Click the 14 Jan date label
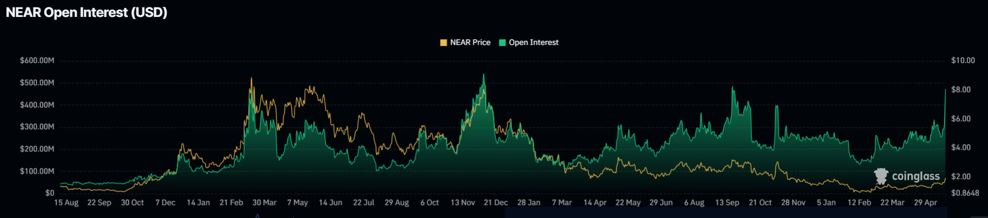The height and width of the screenshot is (218, 988). tap(198, 203)
